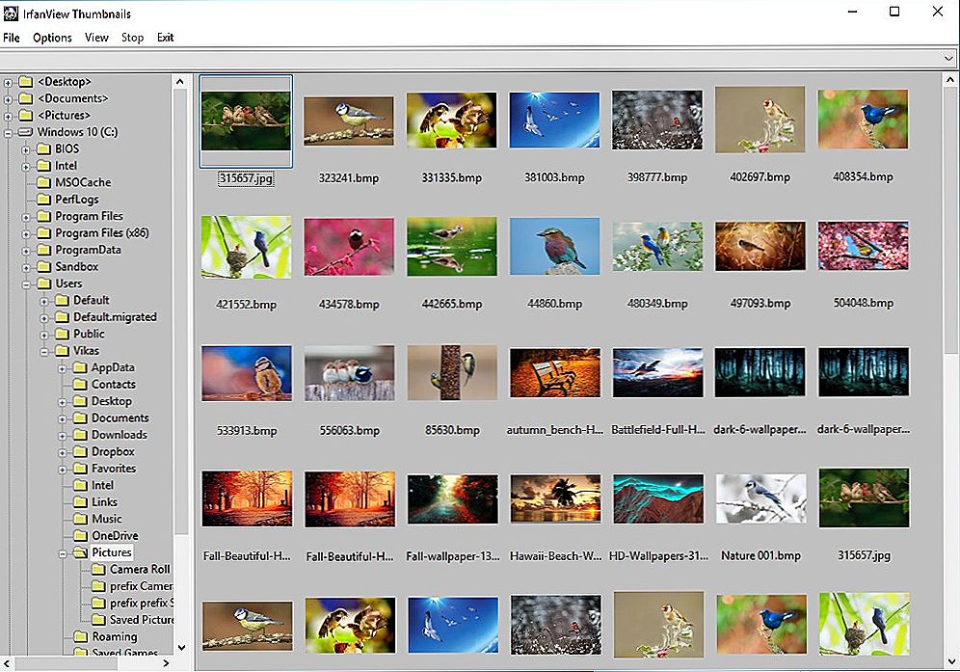Open the Options menu

52,38
